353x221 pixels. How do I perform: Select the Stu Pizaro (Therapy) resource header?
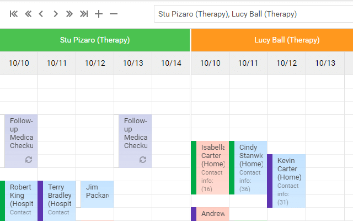pyautogui.click(x=95, y=40)
